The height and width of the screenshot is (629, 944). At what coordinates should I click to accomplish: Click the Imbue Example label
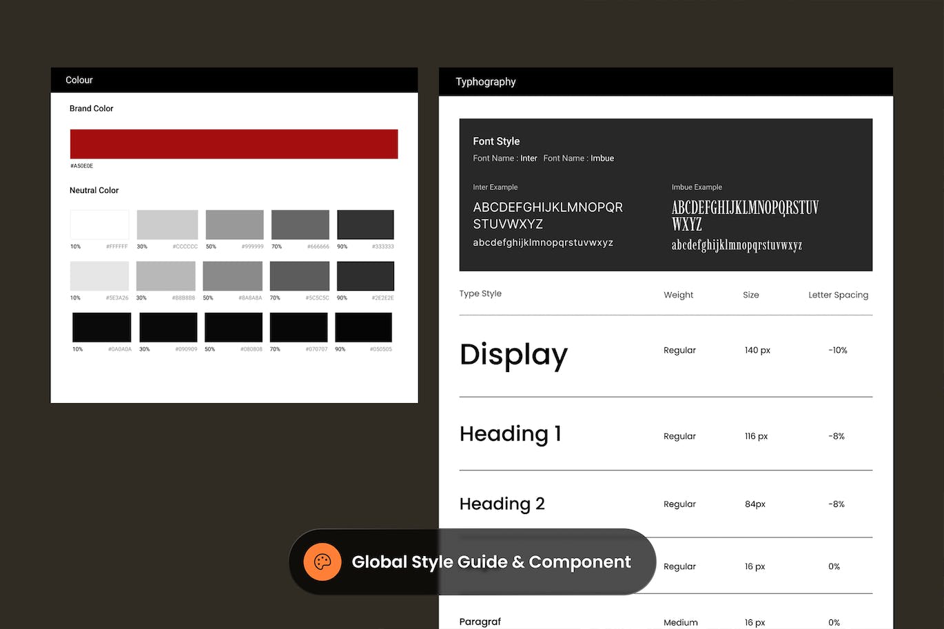tap(697, 187)
